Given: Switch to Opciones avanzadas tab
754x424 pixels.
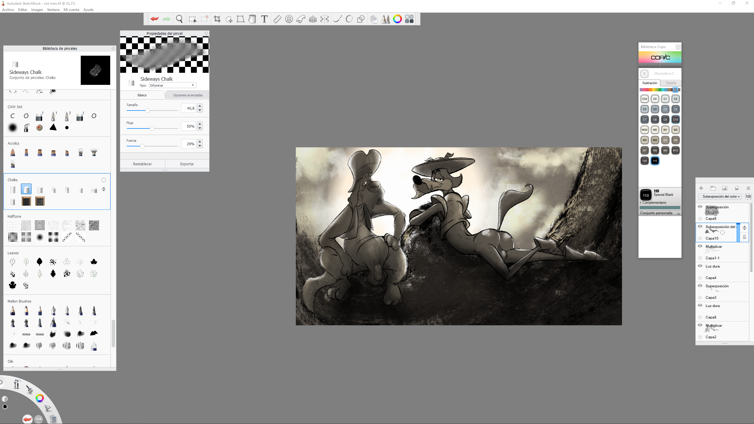Looking at the screenshot, I should pos(188,95).
